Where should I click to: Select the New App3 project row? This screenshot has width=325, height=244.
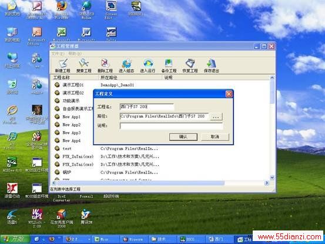point(71,133)
